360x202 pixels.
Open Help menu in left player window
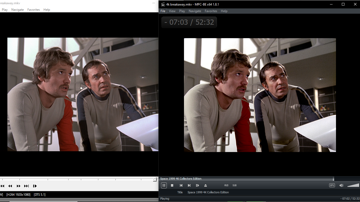click(47, 10)
